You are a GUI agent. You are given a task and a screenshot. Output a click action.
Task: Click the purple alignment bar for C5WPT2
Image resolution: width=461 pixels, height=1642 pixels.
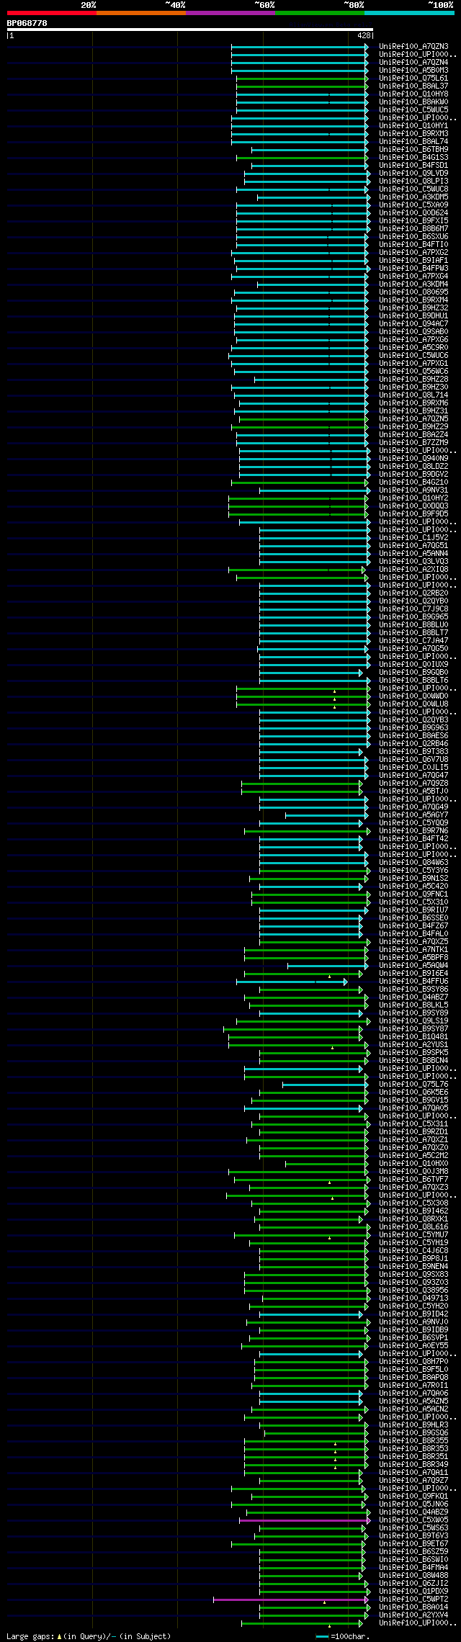pos(290,1600)
